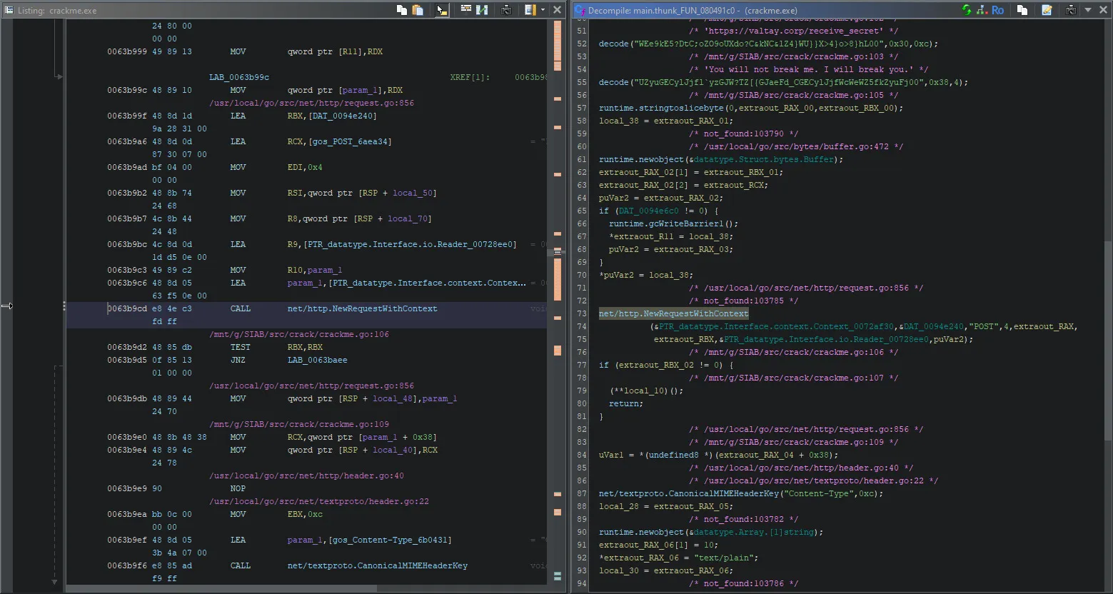Re-decompile the function with green refresh icon

click(967, 10)
